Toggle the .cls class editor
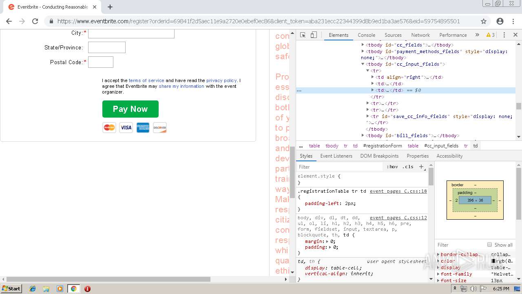 click(x=407, y=167)
